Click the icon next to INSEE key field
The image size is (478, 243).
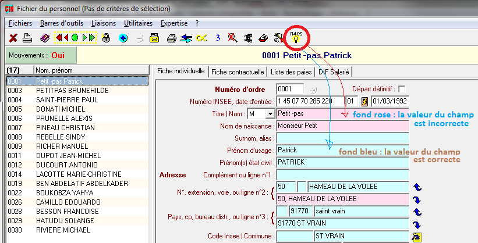point(364,101)
